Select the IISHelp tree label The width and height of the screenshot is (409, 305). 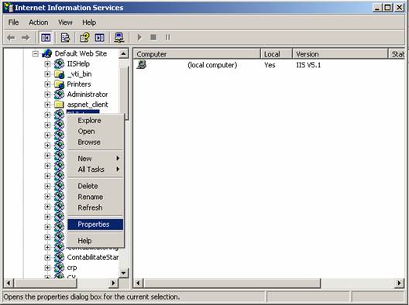pos(78,64)
